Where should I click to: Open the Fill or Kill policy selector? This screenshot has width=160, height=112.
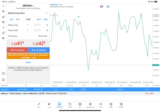[42, 36]
